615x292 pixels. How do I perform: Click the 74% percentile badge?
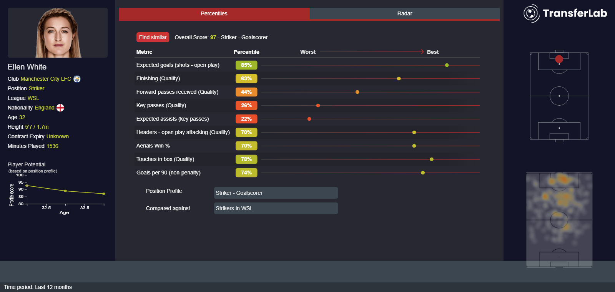pos(246,173)
